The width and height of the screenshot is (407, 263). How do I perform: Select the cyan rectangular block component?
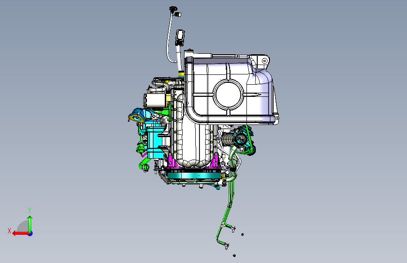155,142
